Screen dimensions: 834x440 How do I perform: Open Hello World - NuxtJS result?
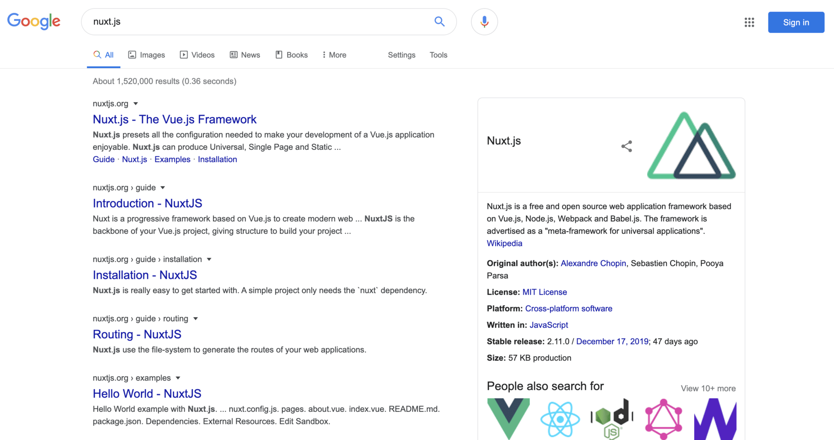coord(147,394)
